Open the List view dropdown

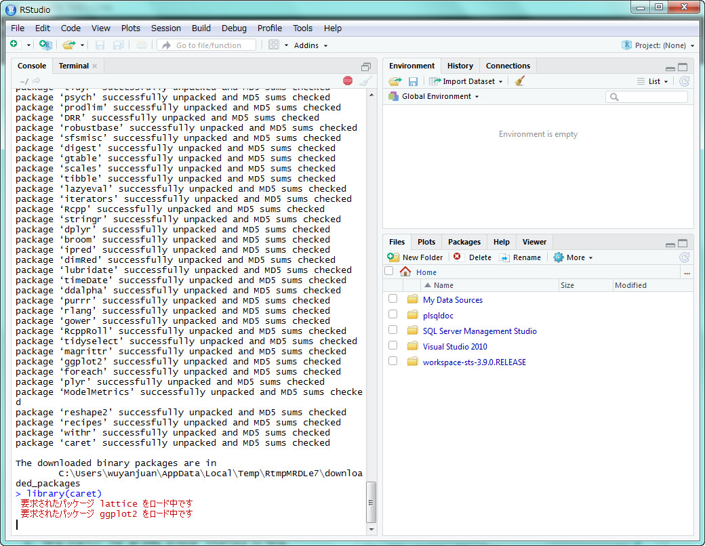[x=652, y=81]
